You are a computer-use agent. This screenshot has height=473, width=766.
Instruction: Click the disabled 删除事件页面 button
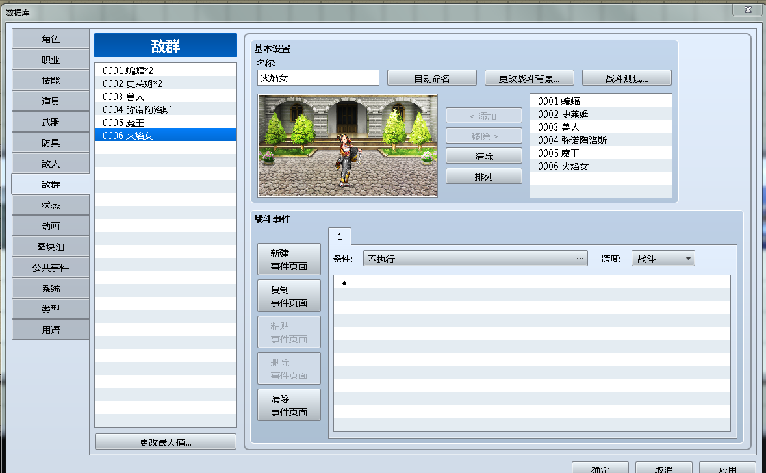pyautogui.click(x=288, y=368)
